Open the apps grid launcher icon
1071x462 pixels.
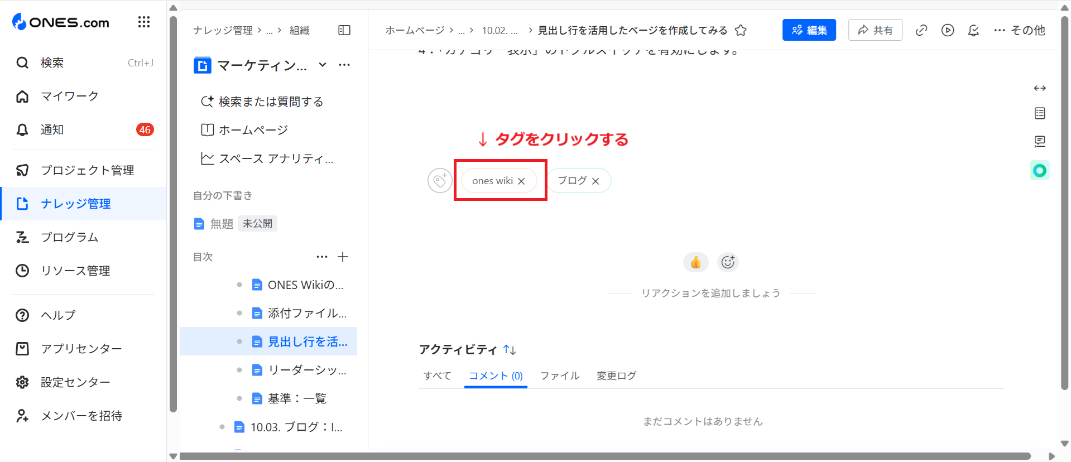[144, 22]
